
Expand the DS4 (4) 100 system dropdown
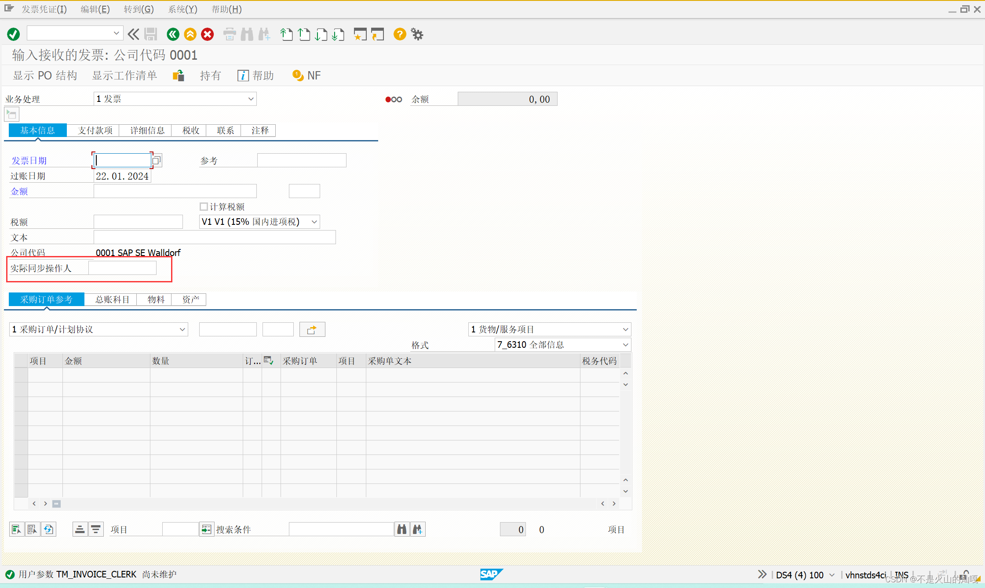click(832, 575)
